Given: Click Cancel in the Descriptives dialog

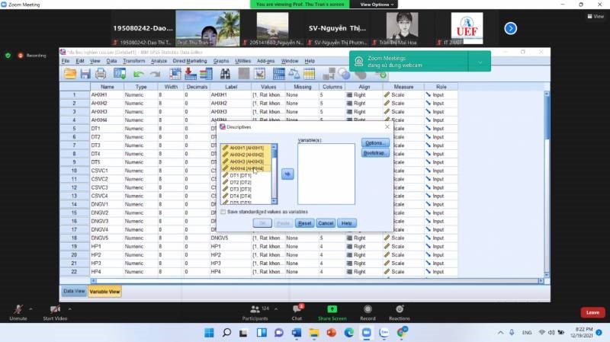Looking at the screenshot, I should [326, 223].
